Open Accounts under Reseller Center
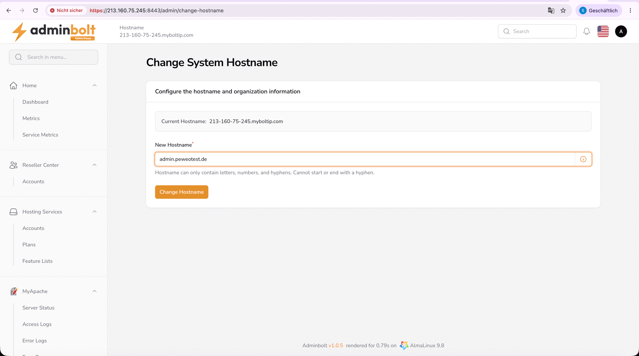The image size is (639, 356). 33,182
